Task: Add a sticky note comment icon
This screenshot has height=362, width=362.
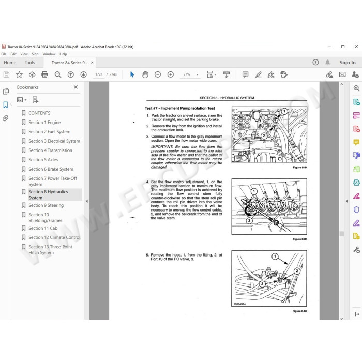Action: pyautogui.click(x=245, y=74)
